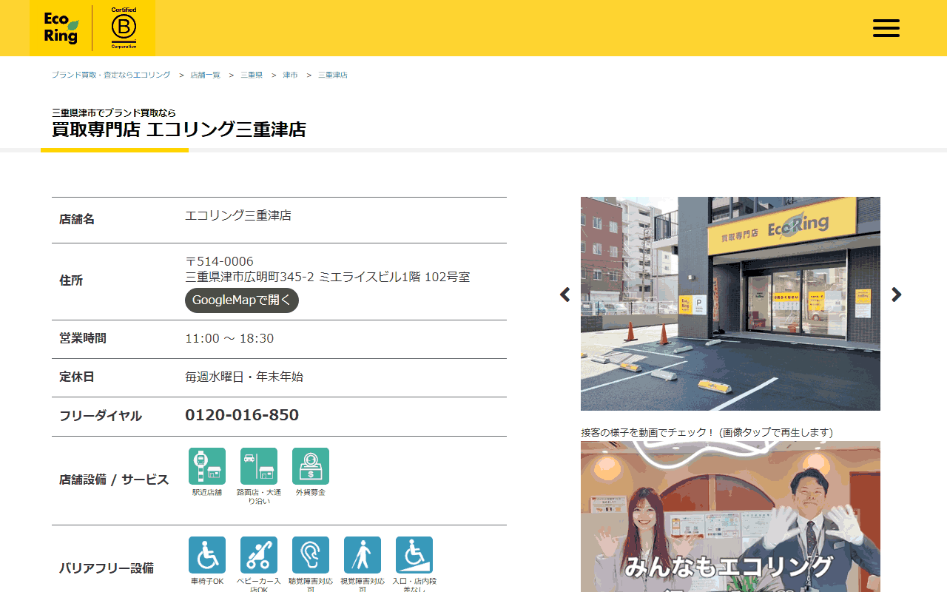Open ブランド買取・査定ならエコリング breadcrumb link
Image resolution: width=947 pixels, height=592 pixels.
(x=111, y=75)
